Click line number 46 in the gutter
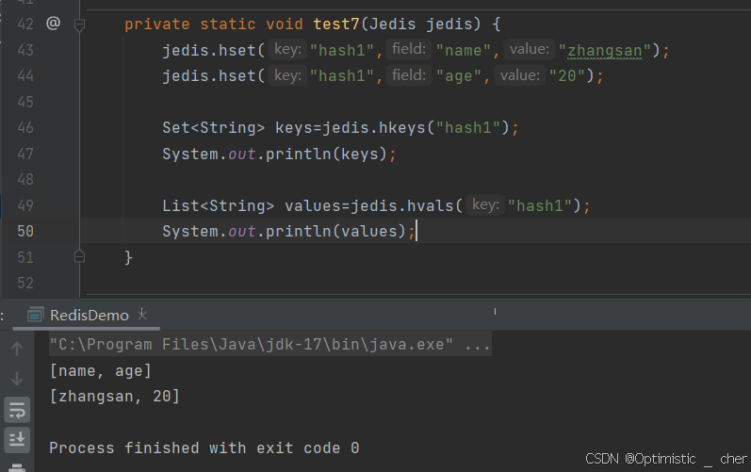Screen dimensions: 751x472 [x=25, y=128]
